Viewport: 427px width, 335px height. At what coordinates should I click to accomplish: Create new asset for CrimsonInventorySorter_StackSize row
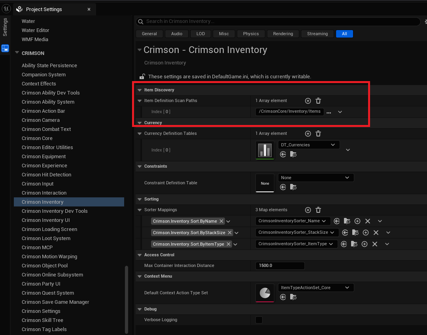pos(366,233)
